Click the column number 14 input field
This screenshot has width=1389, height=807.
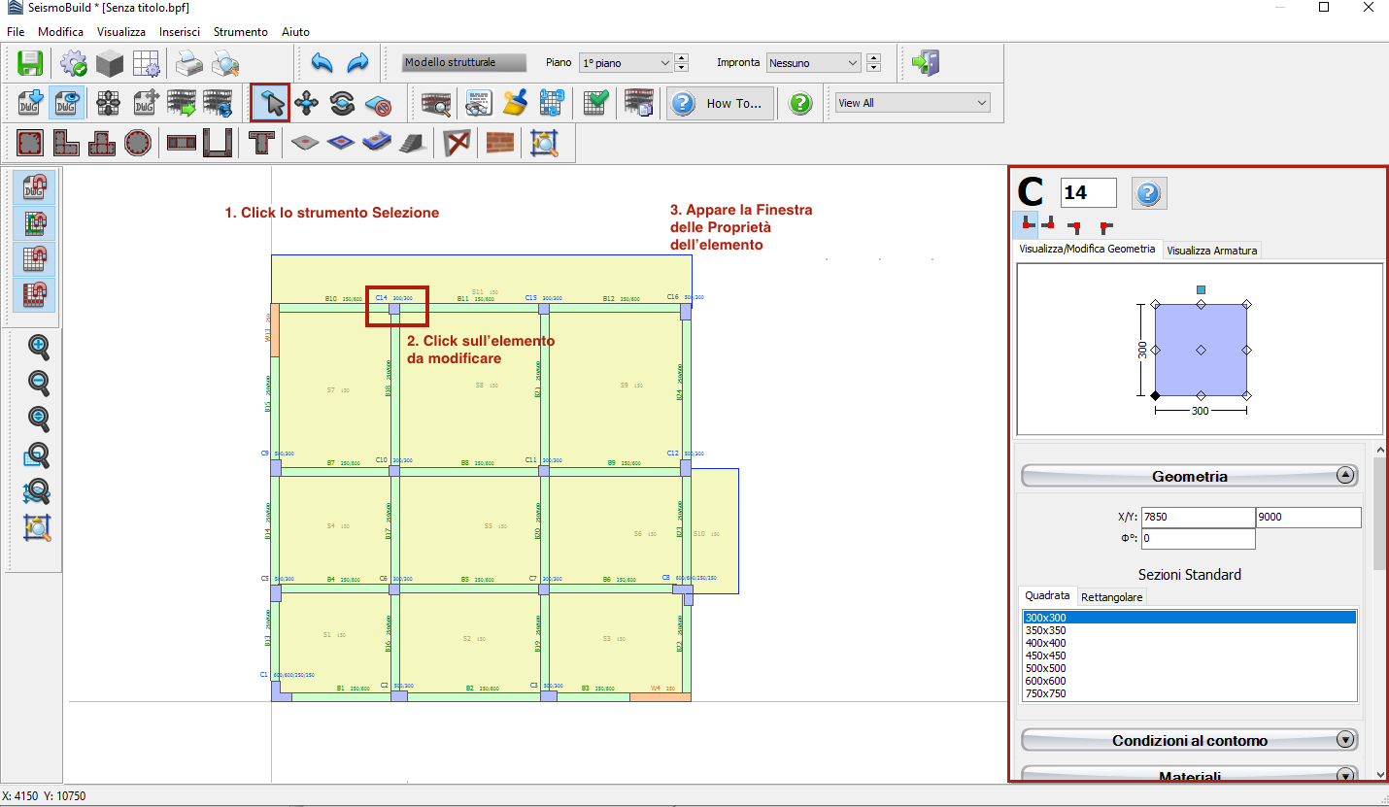(x=1088, y=193)
